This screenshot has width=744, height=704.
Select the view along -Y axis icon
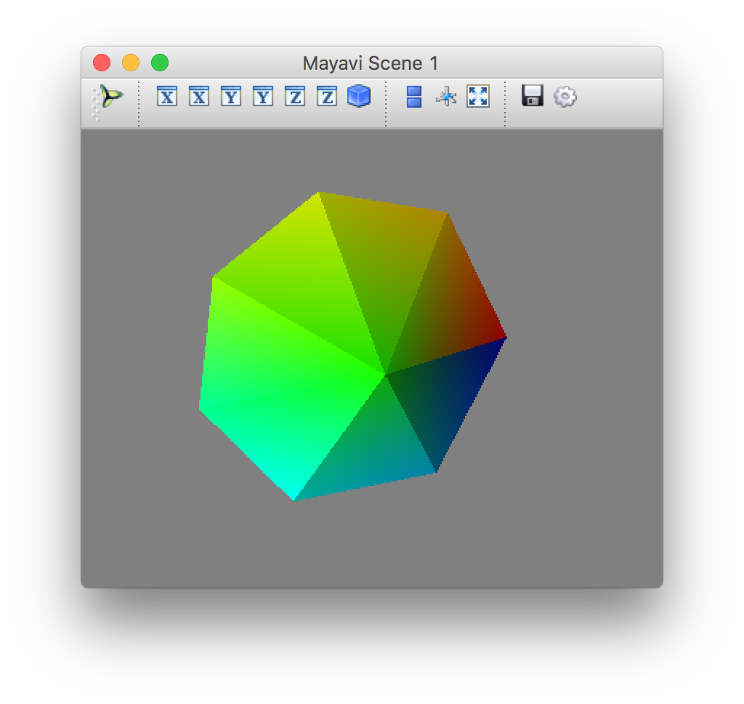pyautogui.click(x=262, y=95)
